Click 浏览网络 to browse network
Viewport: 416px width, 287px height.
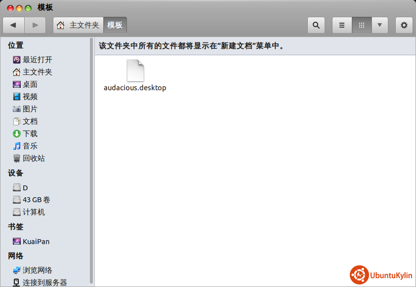click(x=37, y=270)
